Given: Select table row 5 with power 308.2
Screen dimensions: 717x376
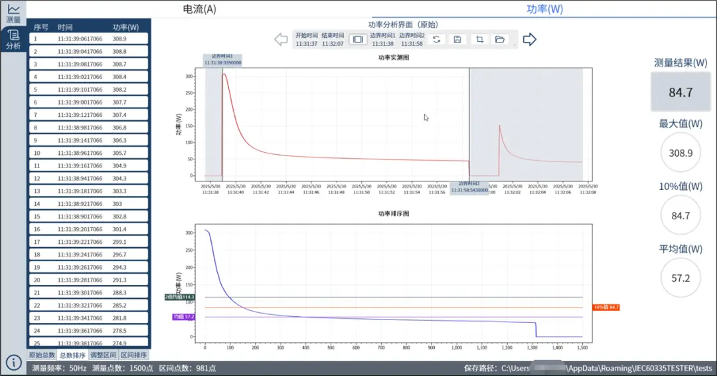Looking at the screenshot, I should coord(89,90).
